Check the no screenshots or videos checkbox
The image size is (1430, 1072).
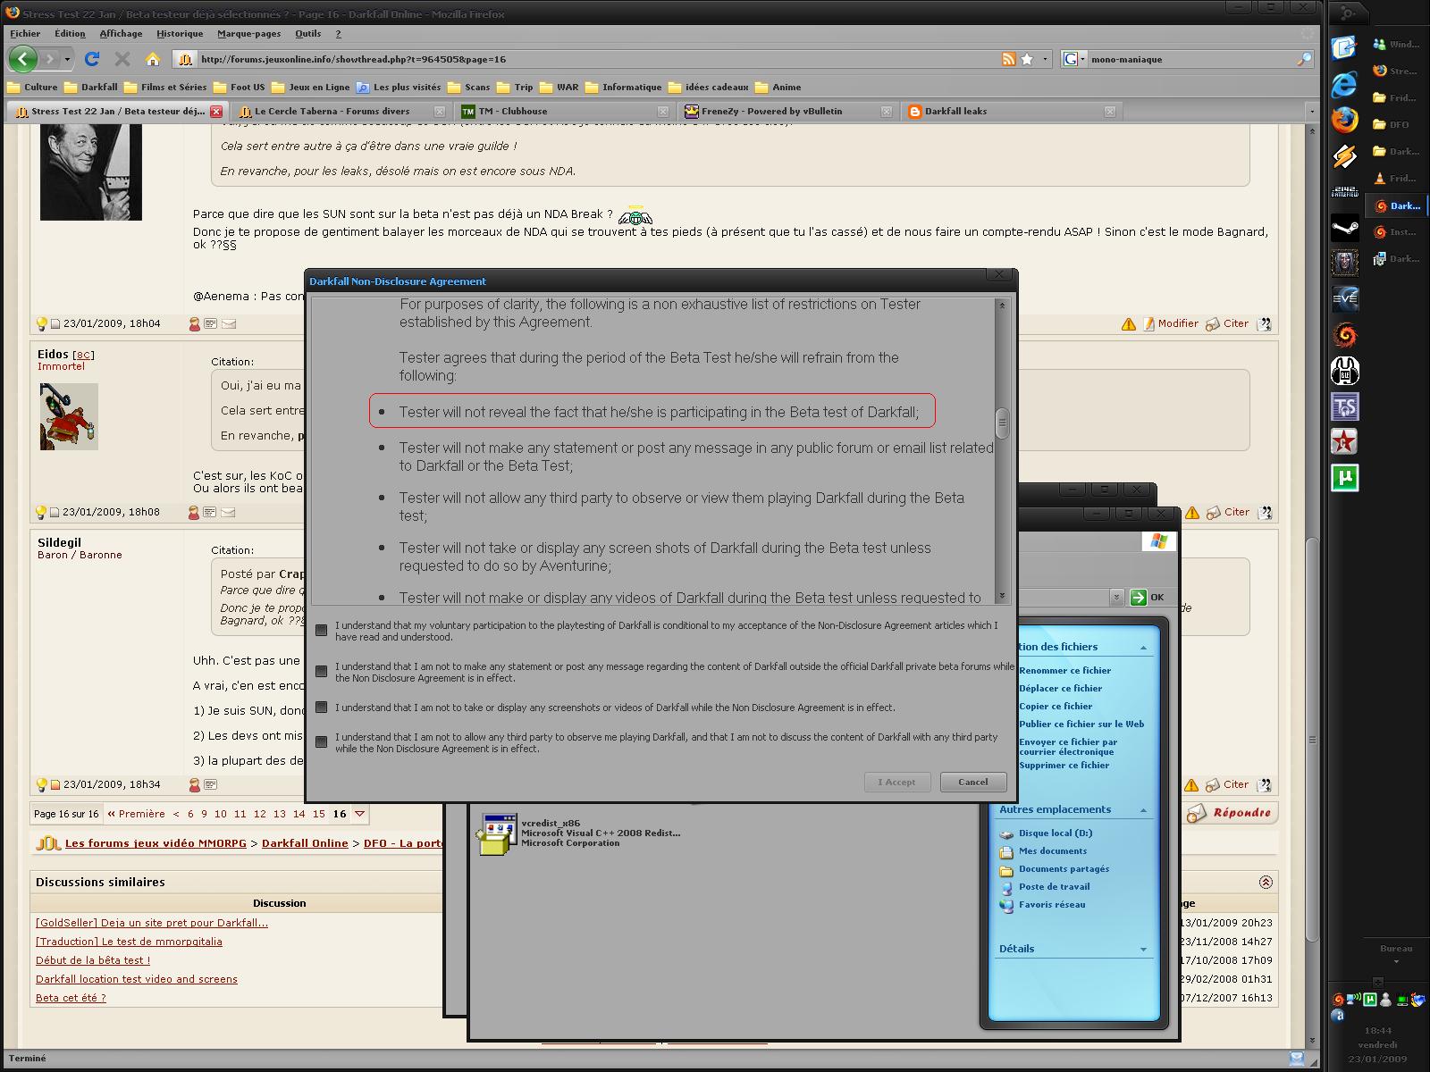[x=322, y=708]
